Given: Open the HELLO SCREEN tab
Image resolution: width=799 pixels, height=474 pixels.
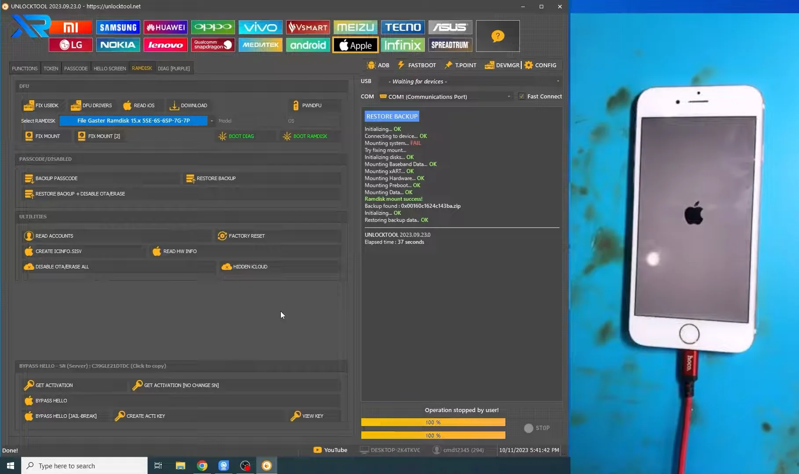Looking at the screenshot, I should 110,69.
